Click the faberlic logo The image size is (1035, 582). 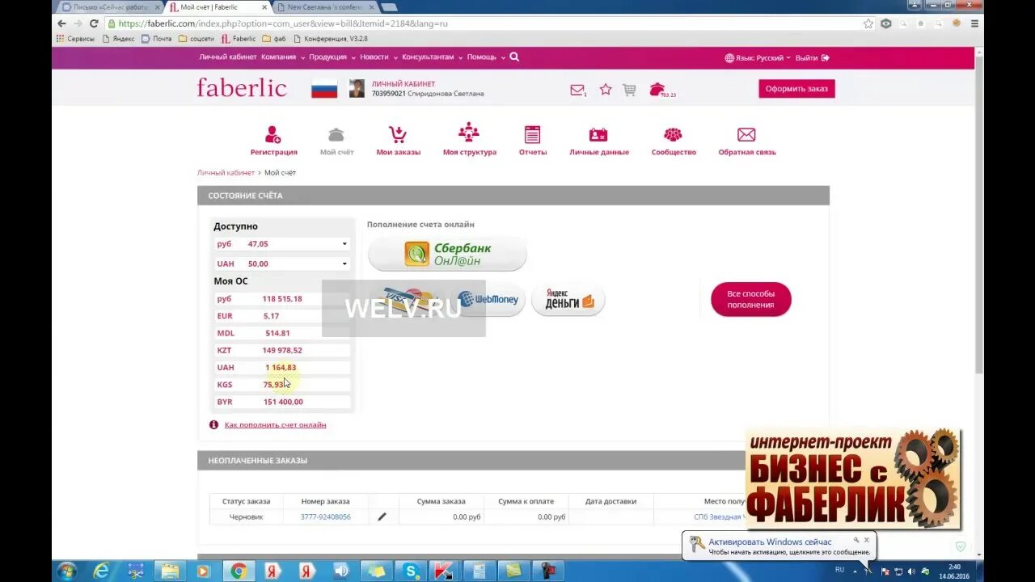coord(242,87)
